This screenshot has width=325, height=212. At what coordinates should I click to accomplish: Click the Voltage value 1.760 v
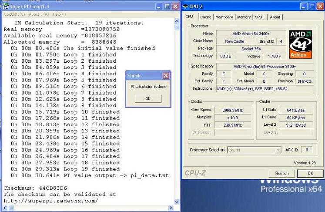coord(274,56)
